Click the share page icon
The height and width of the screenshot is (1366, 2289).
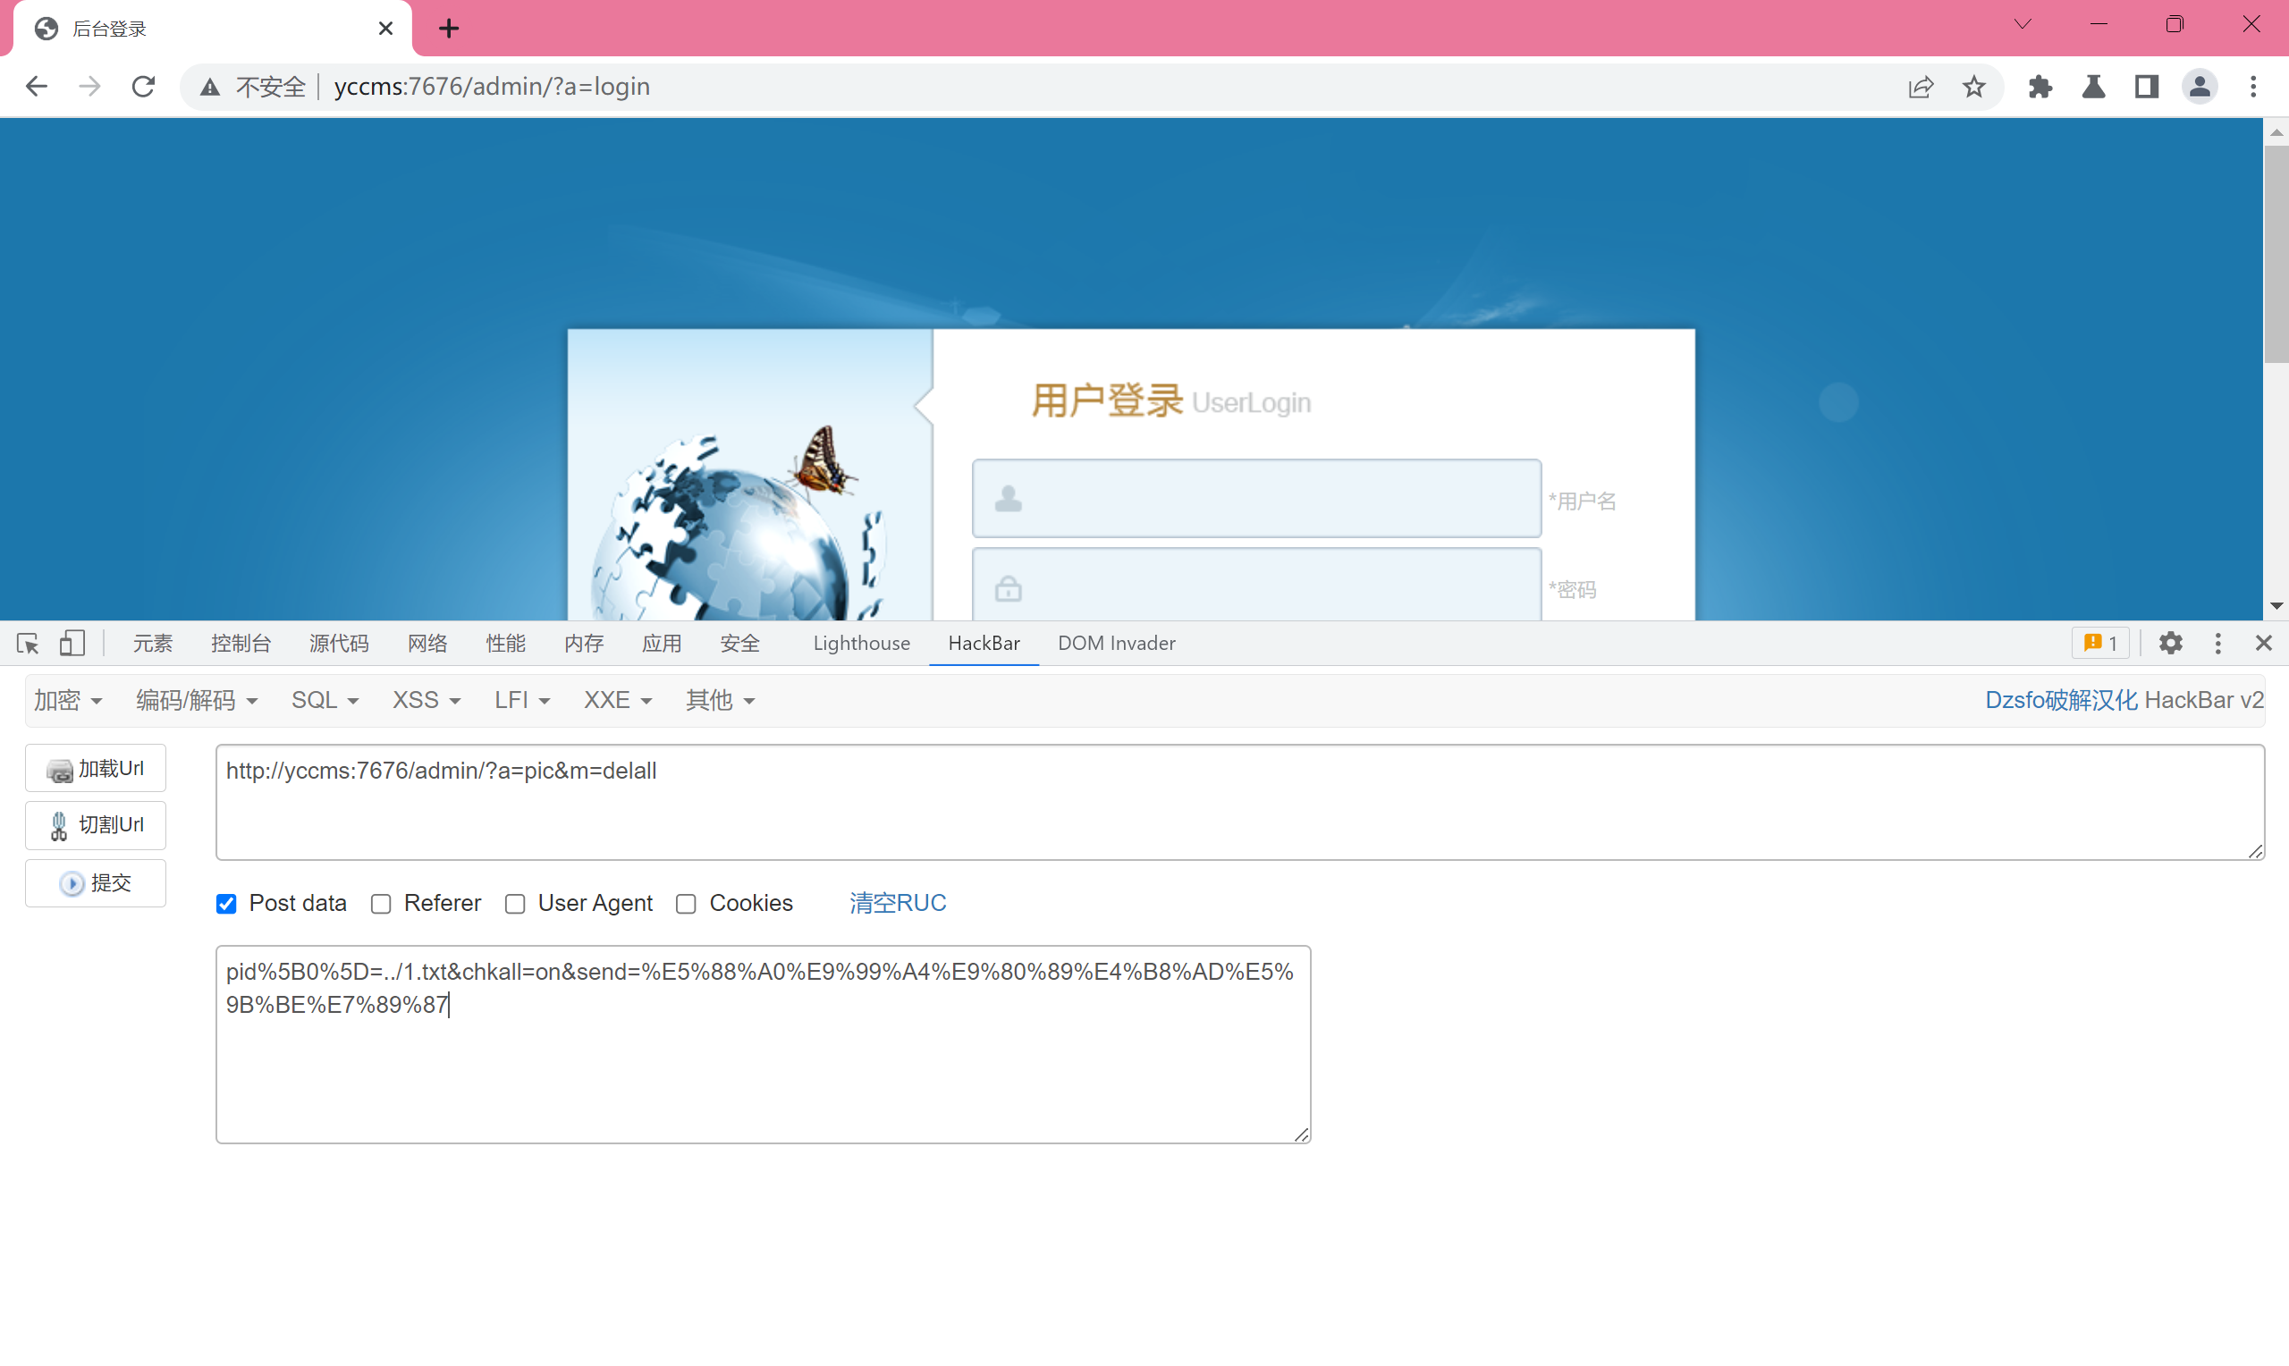click(1921, 87)
